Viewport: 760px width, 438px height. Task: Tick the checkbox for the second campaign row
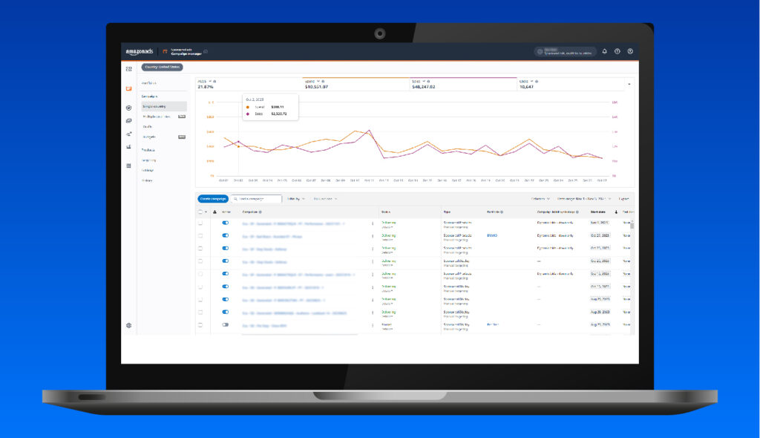coord(200,236)
